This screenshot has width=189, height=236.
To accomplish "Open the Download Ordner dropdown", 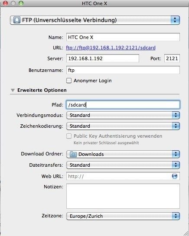I will [x=123, y=154].
